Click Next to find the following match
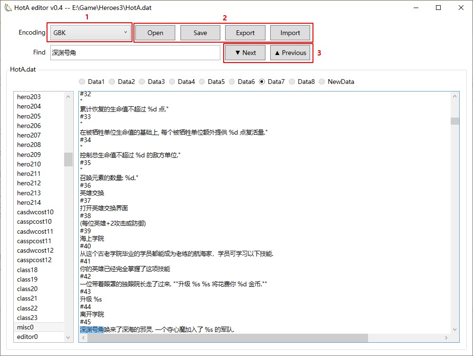 tap(245, 52)
